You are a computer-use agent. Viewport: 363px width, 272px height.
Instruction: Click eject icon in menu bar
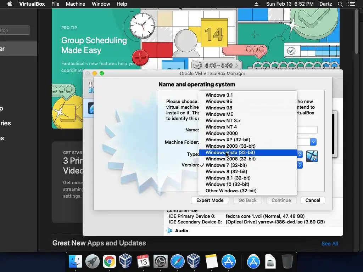pyautogui.click(x=256, y=4)
